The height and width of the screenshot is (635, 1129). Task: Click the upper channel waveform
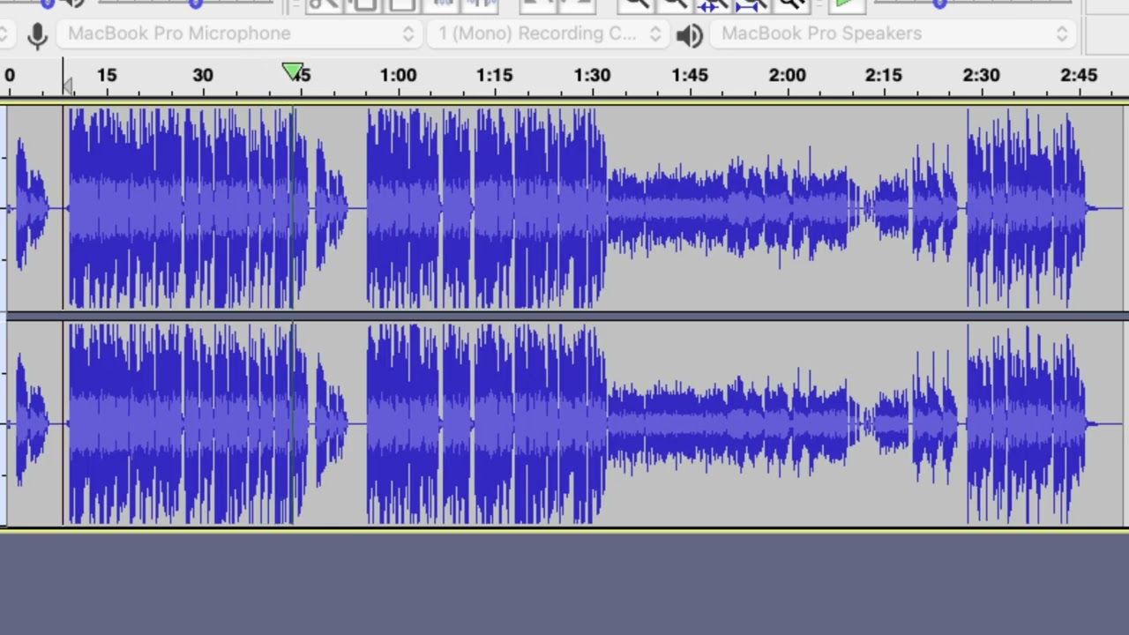(x=564, y=208)
